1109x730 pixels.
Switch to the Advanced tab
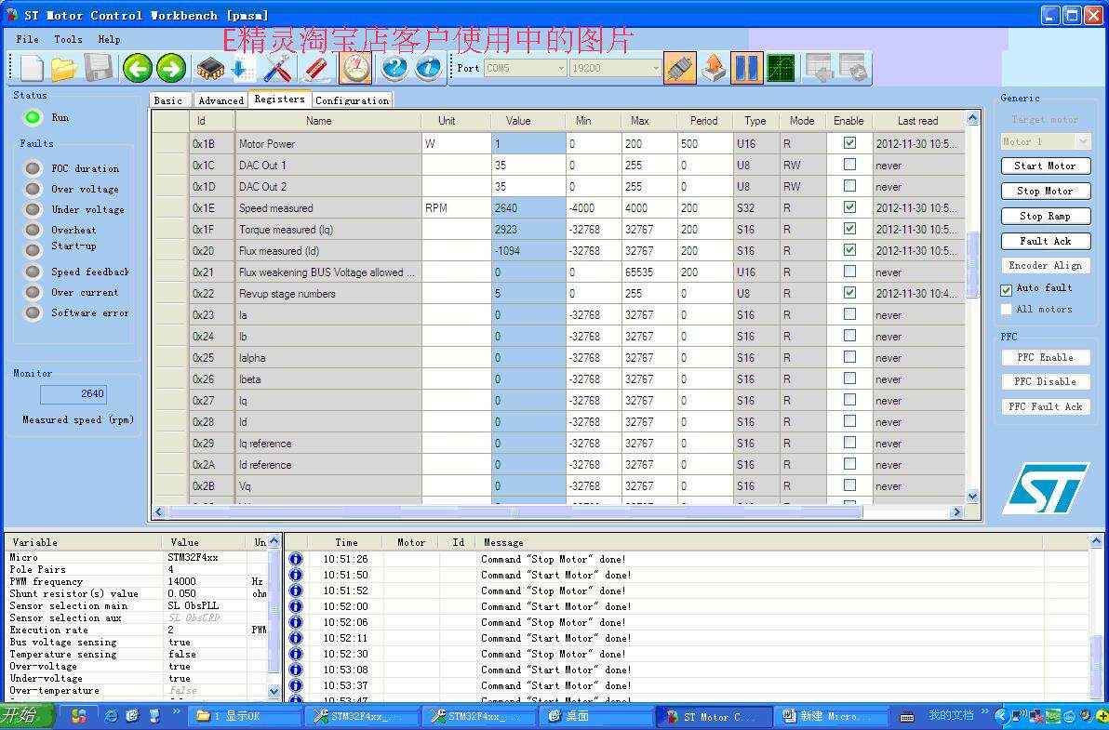click(220, 100)
